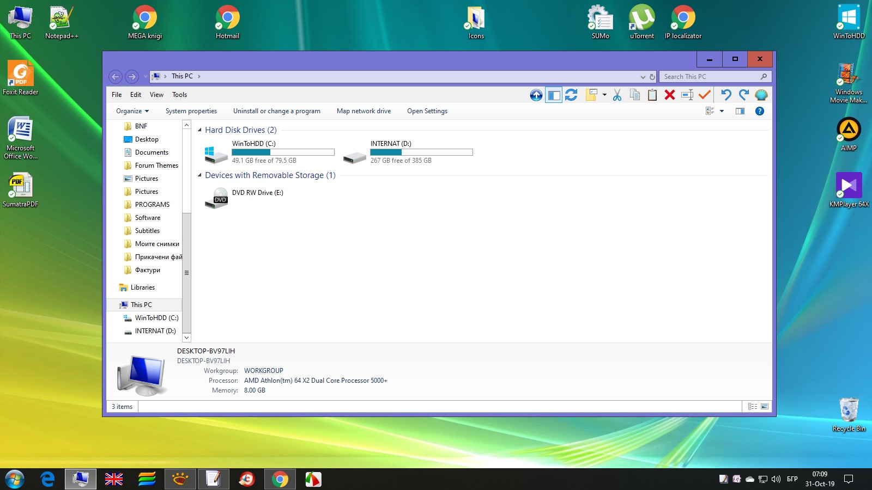872x490 pixels.
Task: Click the UK flag taskbar icon
Action: [x=114, y=479]
